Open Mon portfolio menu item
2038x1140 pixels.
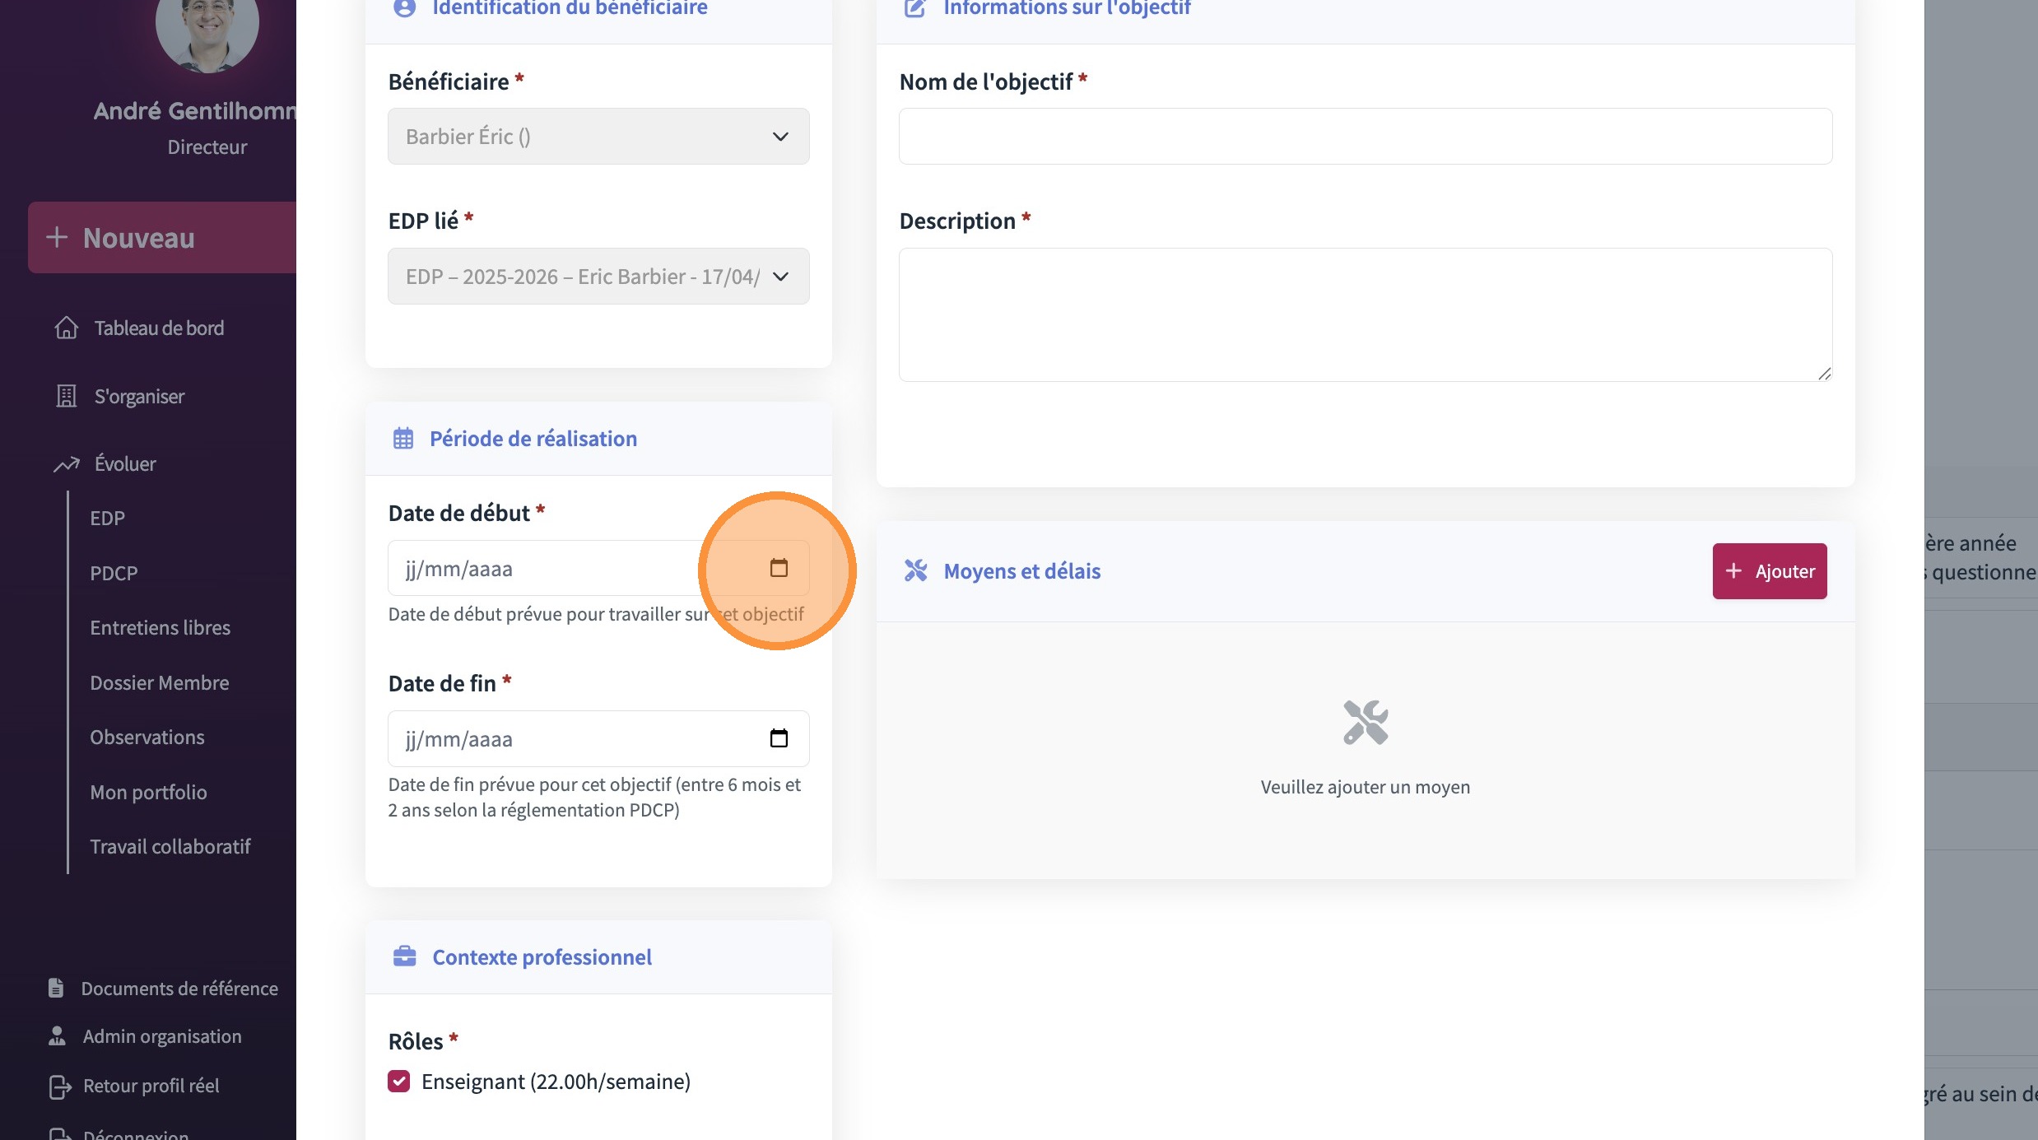149,792
